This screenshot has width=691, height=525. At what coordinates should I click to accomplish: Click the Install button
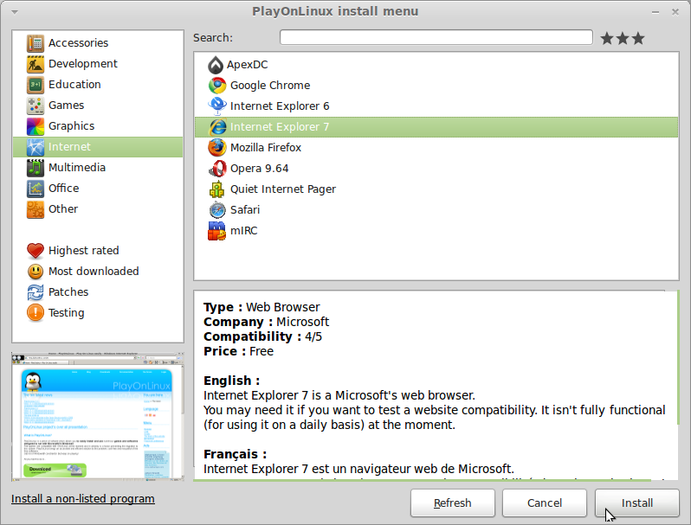pos(636,503)
